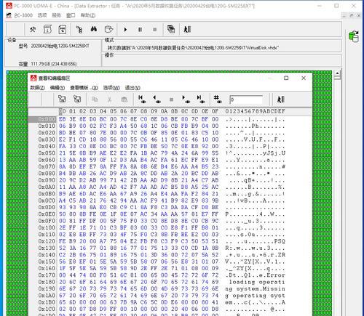The height and width of the screenshot is (316, 364).
Task: Click the exit icon in main toolbar
Action: pos(187,30)
